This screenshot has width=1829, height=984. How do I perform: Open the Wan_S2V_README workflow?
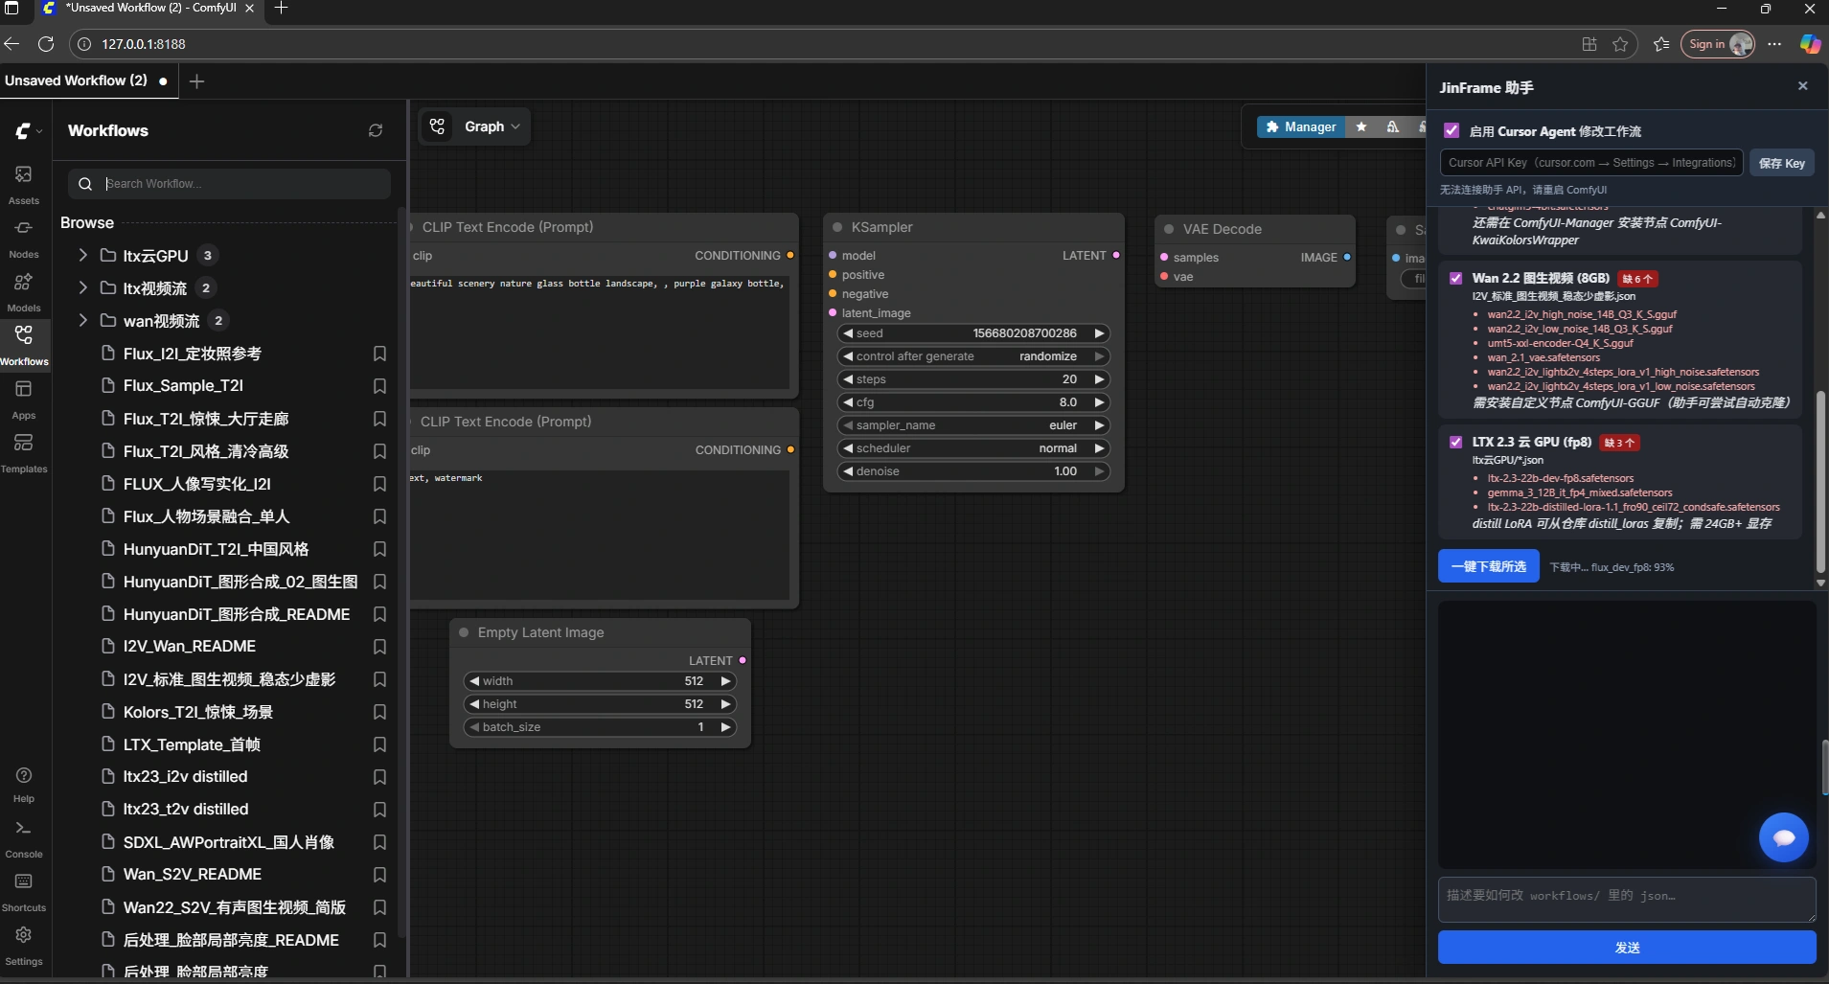[193, 875]
